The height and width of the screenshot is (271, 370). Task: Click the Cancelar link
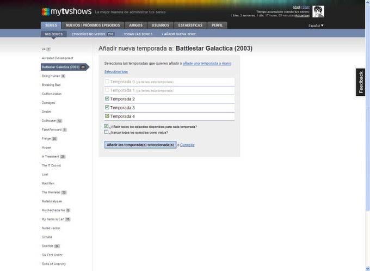pos(187,145)
